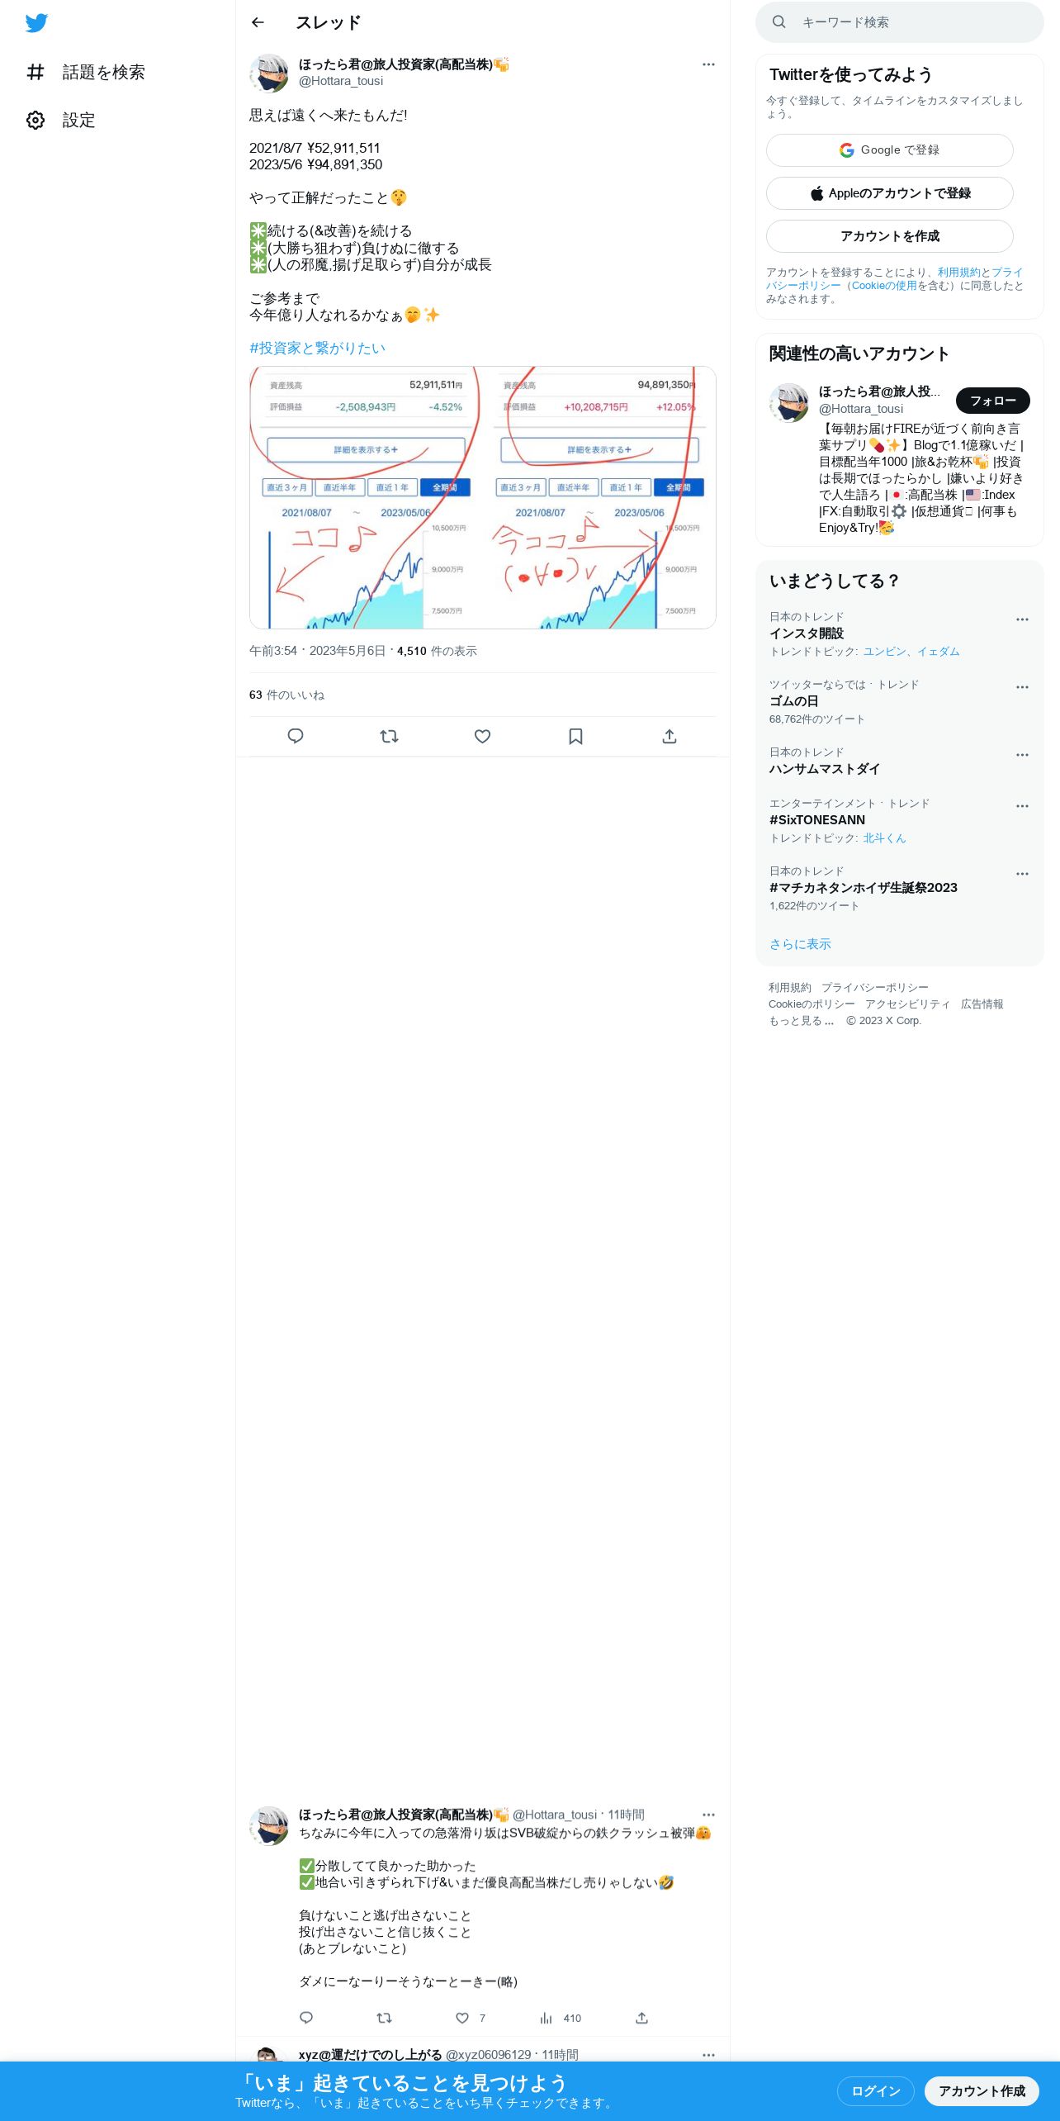Focus the キーワード検索 search field
1060x2121 pixels.
click(900, 22)
